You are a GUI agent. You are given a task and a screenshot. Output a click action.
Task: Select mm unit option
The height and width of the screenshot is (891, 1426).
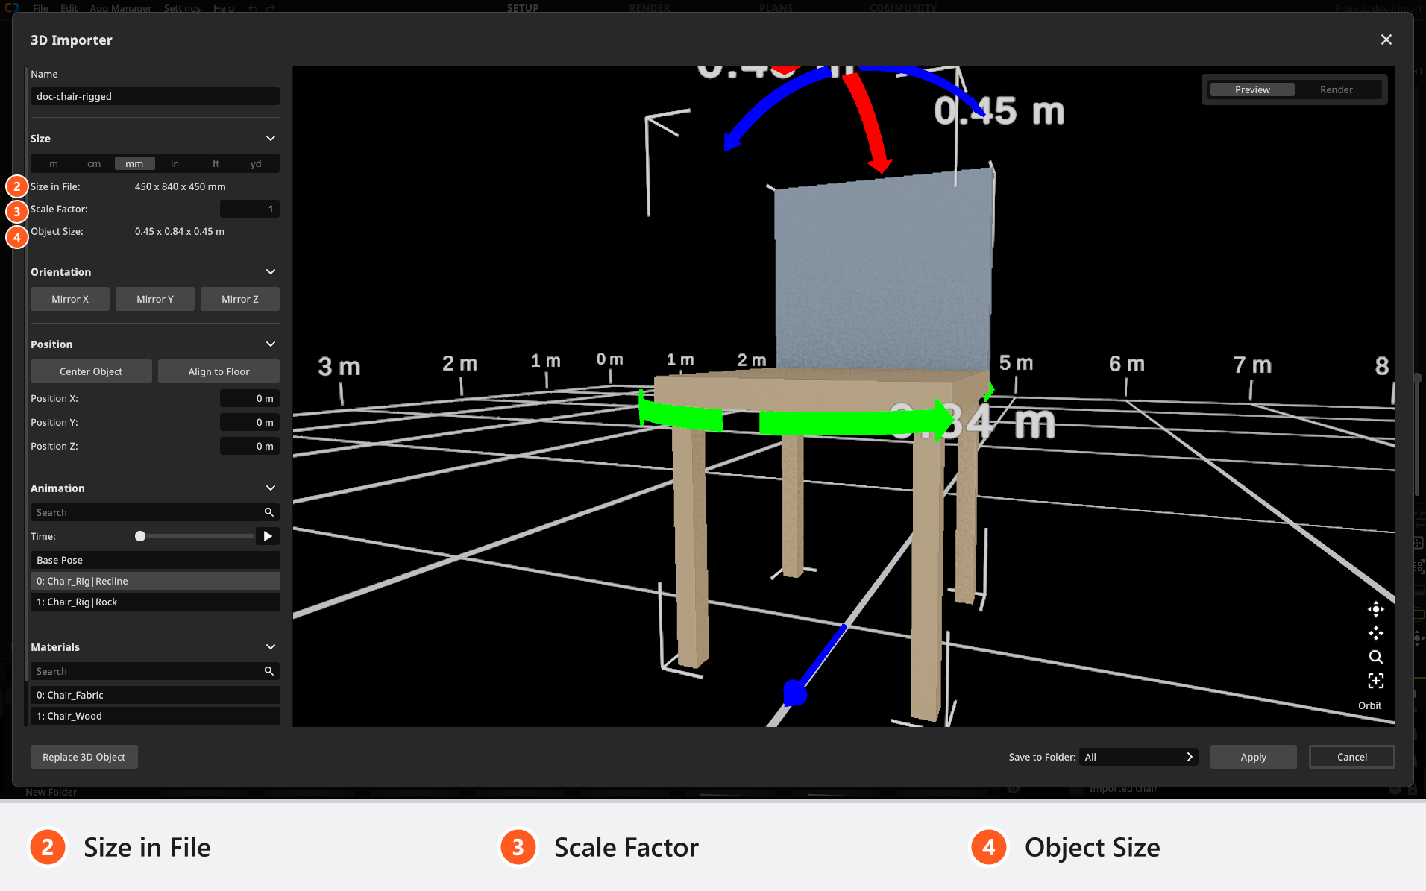(134, 163)
